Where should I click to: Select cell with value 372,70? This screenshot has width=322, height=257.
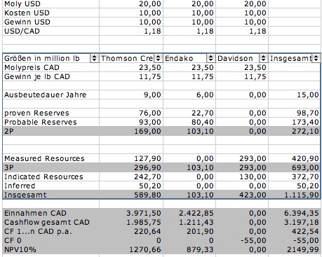[x=294, y=176]
